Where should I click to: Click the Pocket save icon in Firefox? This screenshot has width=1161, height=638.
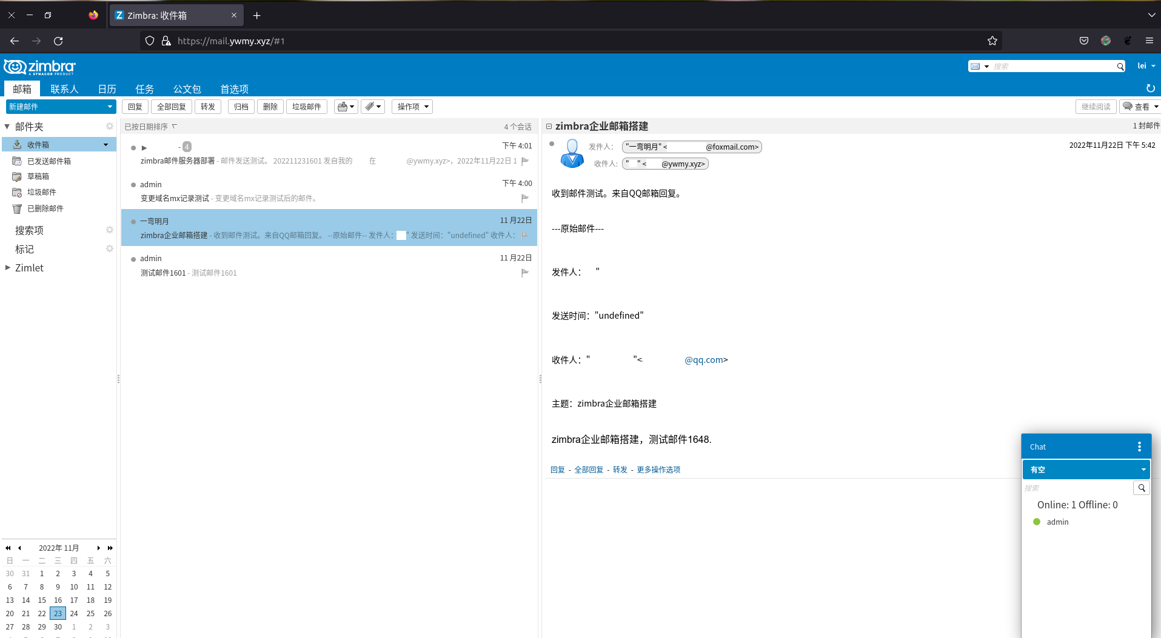[x=1083, y=41]
